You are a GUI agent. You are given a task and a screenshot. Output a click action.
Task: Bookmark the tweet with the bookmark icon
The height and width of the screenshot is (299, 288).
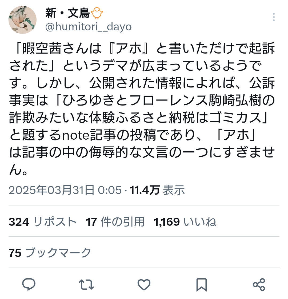coord(202,285)
